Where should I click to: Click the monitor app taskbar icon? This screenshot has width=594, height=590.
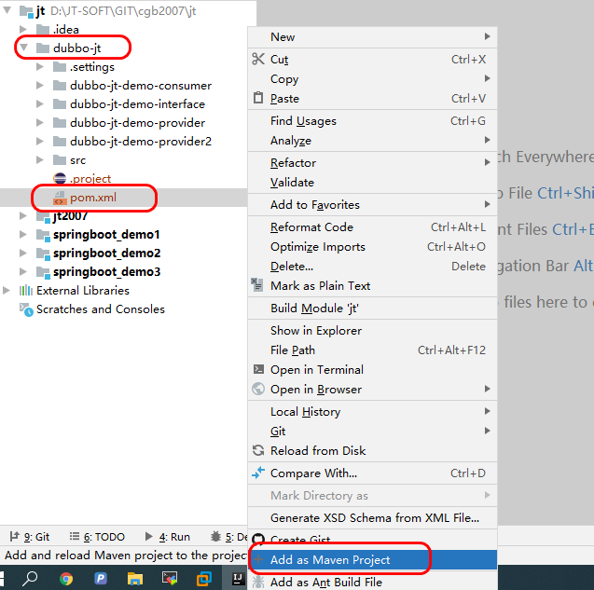point(170,578)
